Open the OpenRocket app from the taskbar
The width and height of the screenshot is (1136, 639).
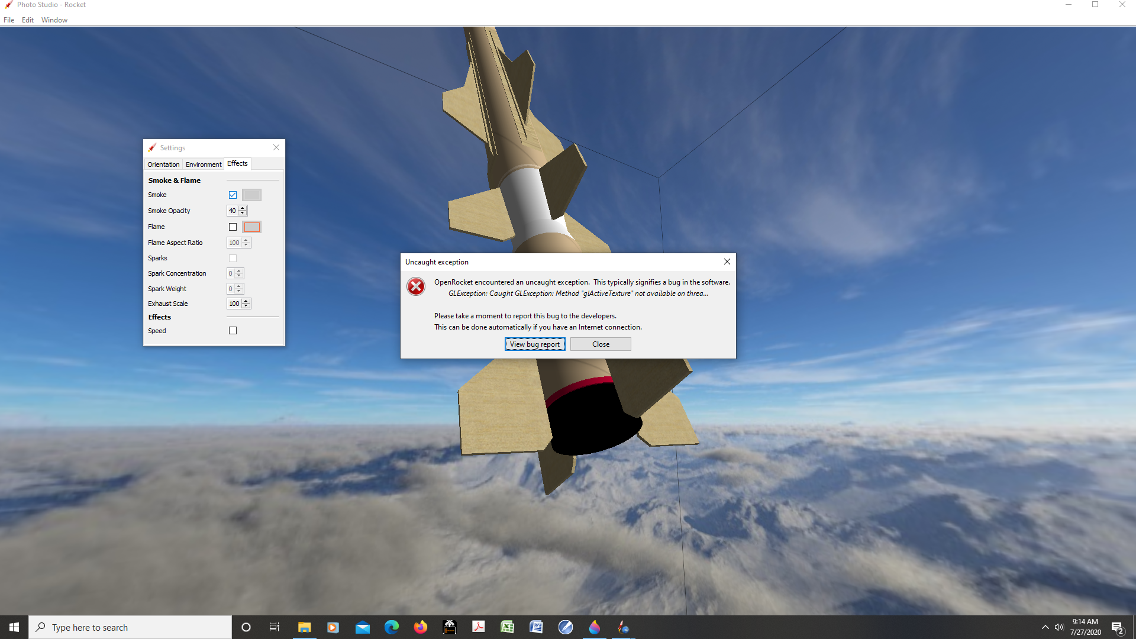click(x=623, y=627)
